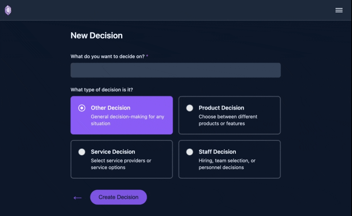352x216 pixels.
Task: Choose the Other Decision option card
Action: tap(122, 115)
